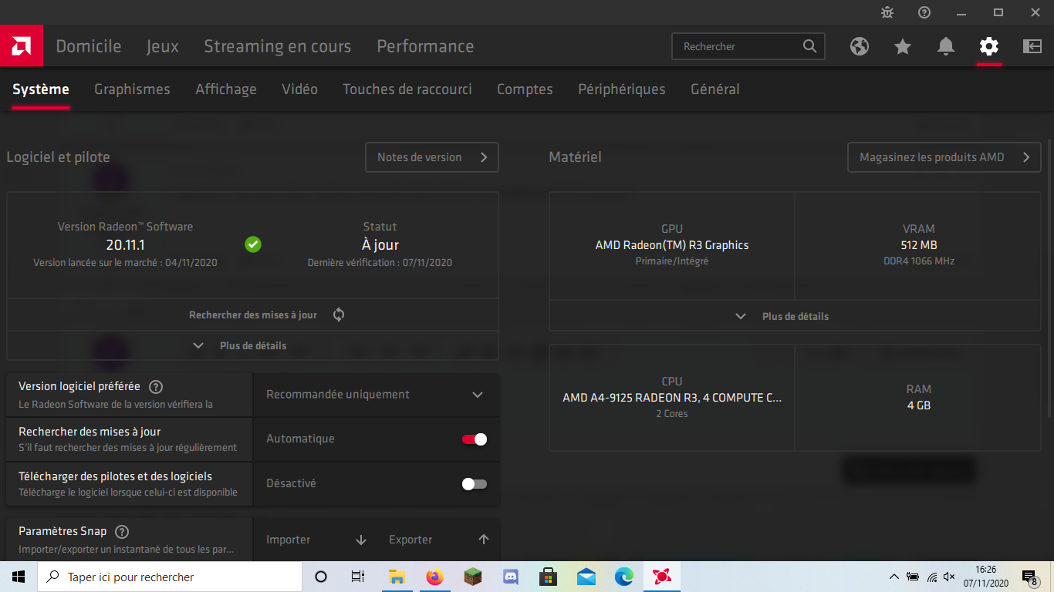The image size is (1054, 592).
Task: Click Rechercher des mises à jour button
Action: pyautogui.click(x=253, y=314)
